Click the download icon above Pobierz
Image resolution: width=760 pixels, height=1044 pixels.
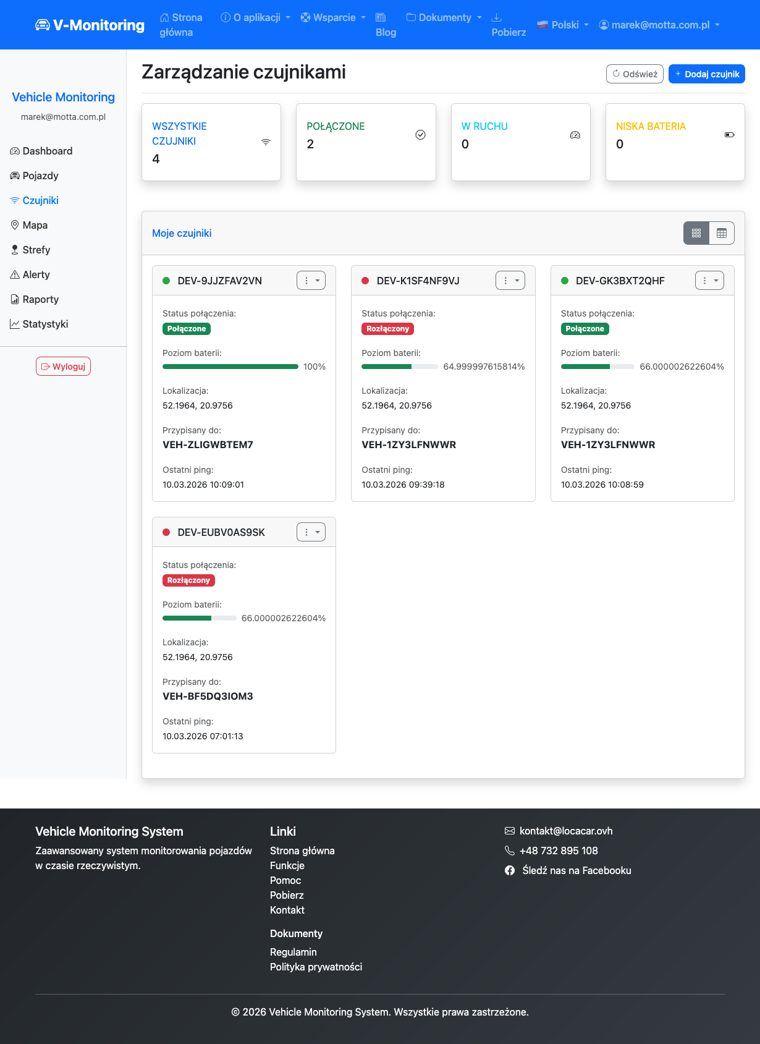coord(496,17)
